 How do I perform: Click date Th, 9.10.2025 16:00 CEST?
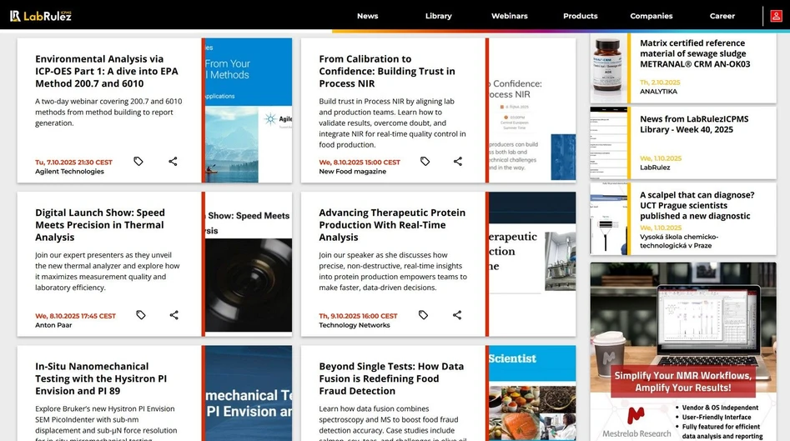[x=358, y=316]
